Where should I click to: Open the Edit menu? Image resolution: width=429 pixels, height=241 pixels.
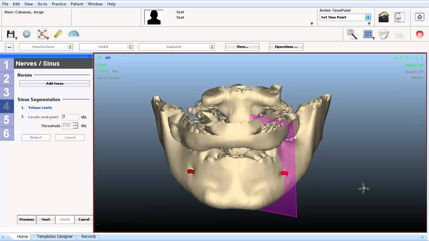tap(16, 4)
